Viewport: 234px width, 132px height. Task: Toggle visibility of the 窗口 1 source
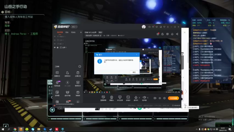(55, 44)
